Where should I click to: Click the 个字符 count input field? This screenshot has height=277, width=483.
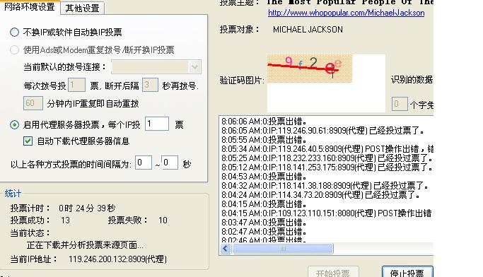(400, 104)
